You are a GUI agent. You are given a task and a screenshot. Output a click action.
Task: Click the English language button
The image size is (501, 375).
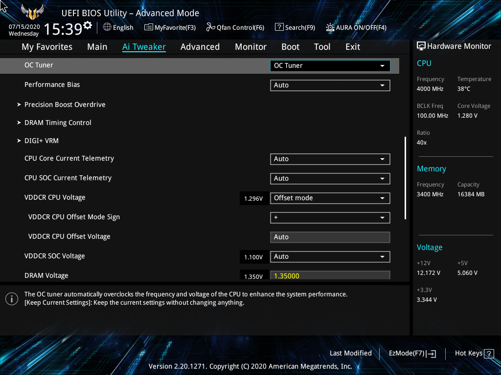coord(118,27)
